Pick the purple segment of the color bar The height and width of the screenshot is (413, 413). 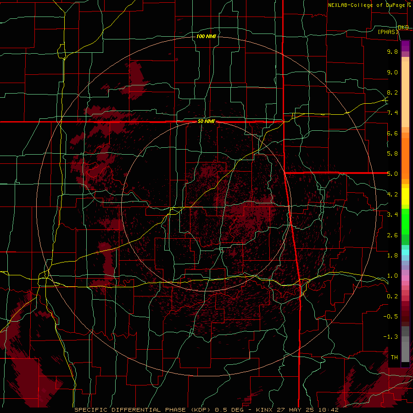405,46
